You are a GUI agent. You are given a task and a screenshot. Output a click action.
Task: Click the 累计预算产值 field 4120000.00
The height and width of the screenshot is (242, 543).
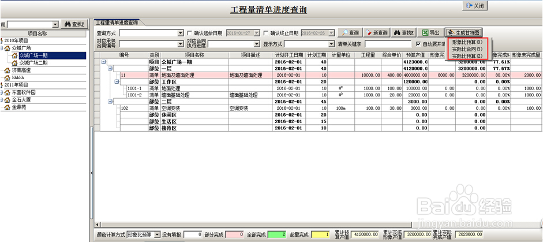point(366,234)
